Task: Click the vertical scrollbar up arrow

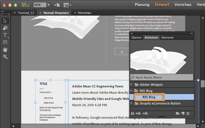Action: click(203, 18)
